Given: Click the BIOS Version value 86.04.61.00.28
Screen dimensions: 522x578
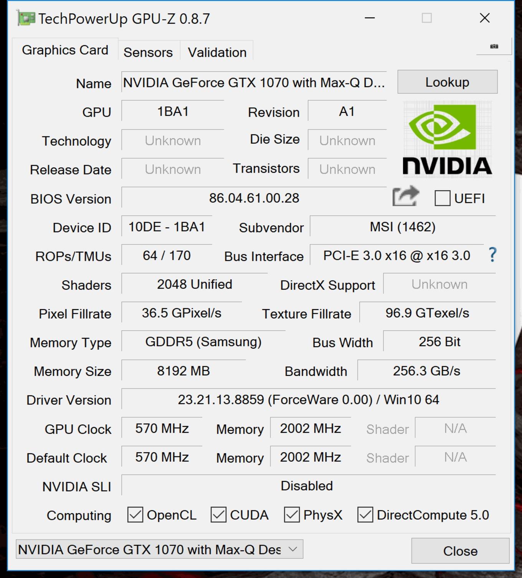Looking at the screenshot, I should pyautogui.click(x=254, y=198).
